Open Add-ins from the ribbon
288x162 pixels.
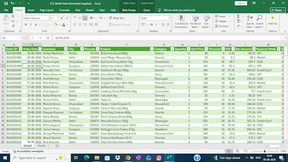coord(273,20)
